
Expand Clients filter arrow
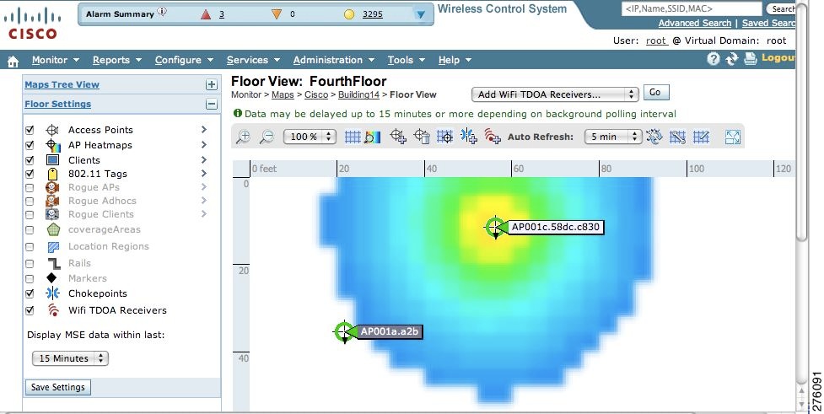pyautogui.click(x=204, y=159)
